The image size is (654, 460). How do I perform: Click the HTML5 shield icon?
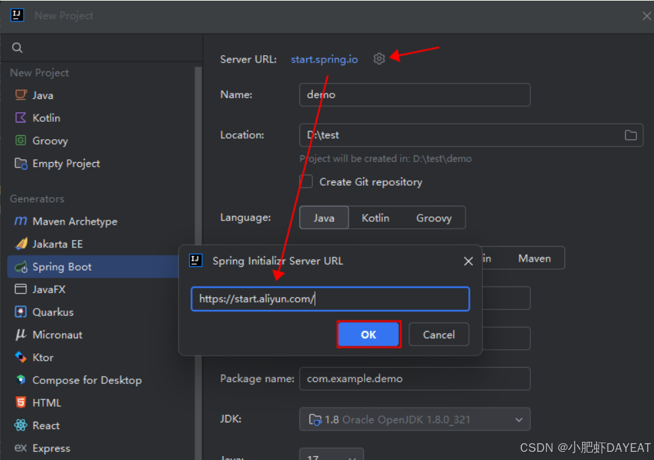21,402
